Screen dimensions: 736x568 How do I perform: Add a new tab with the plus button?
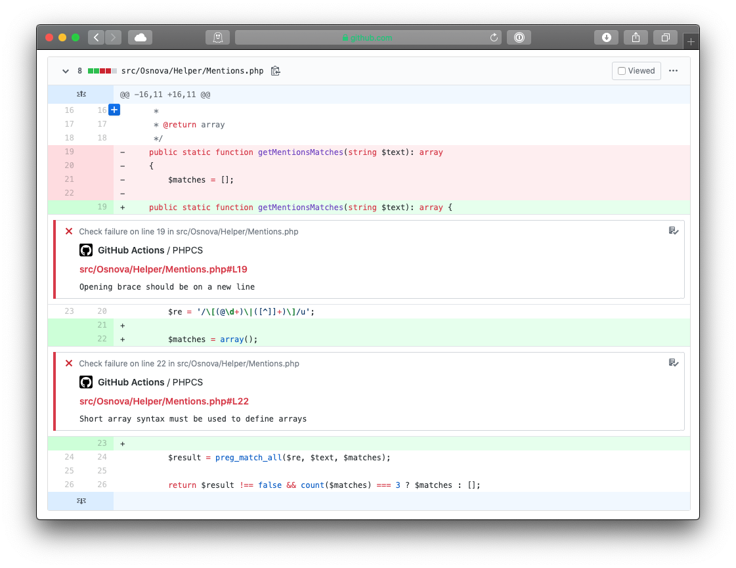(691, 41)
